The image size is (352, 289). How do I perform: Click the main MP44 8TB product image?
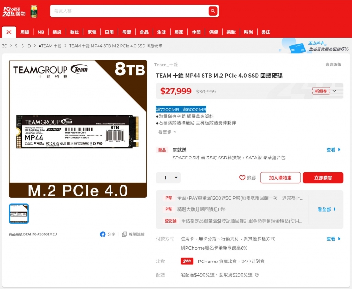tap(77, 129)
